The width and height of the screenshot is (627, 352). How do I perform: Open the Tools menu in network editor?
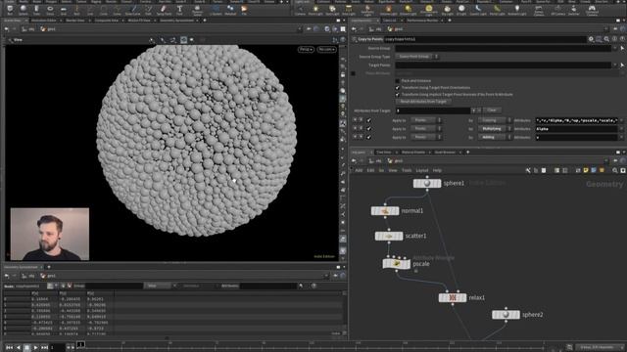(x=407, y=170)
